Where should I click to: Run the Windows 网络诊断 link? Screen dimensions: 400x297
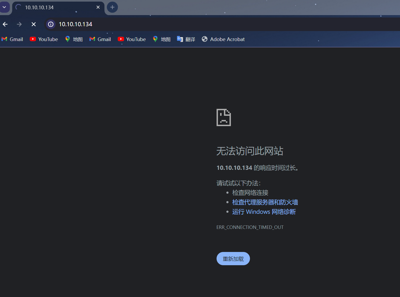point(264,212)
